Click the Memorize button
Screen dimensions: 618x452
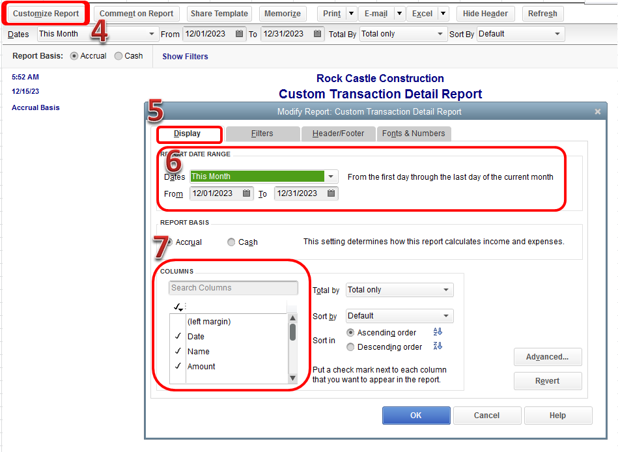pyautogui.click(x=282, y=14)
